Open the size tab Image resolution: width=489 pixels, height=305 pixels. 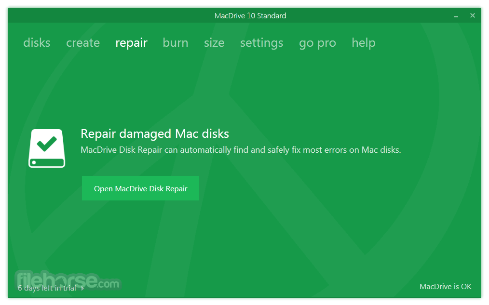(x=214, y=43)
